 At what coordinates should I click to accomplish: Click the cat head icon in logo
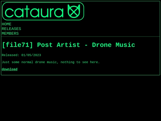[x=74, y=11]
